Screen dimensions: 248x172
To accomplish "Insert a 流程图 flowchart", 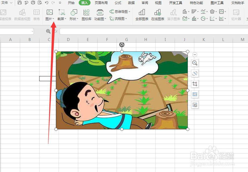I will (118, 18).
